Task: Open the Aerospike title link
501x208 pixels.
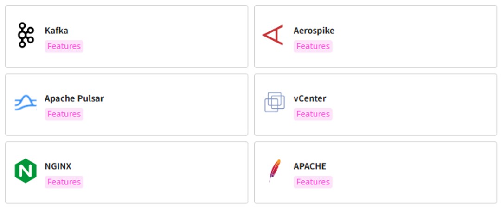Action: pyautogui.click(x=314, y=31)
